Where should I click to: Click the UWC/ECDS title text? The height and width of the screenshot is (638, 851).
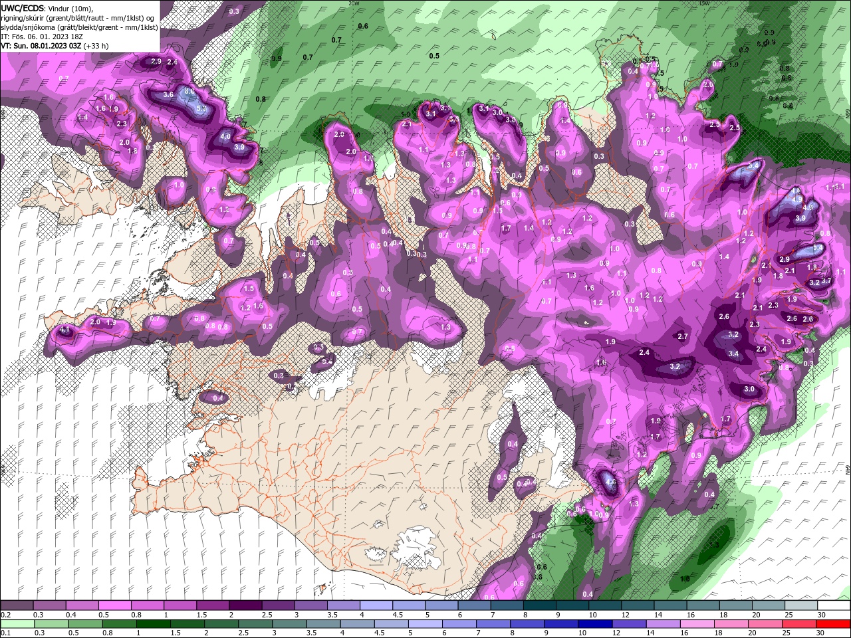23,8
